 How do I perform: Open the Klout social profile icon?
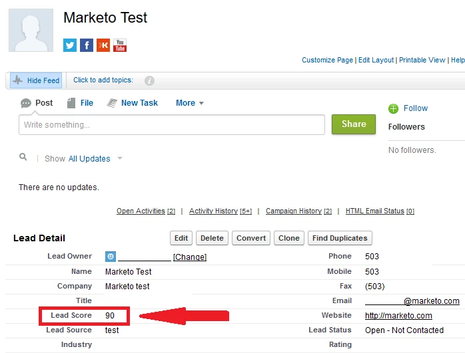[103, 45]
